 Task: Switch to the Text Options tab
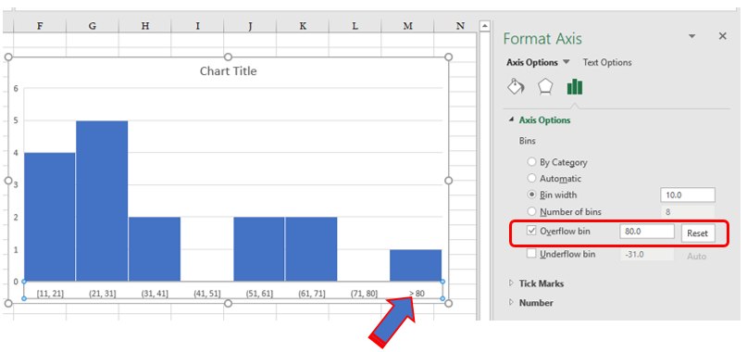click(607, 62)
